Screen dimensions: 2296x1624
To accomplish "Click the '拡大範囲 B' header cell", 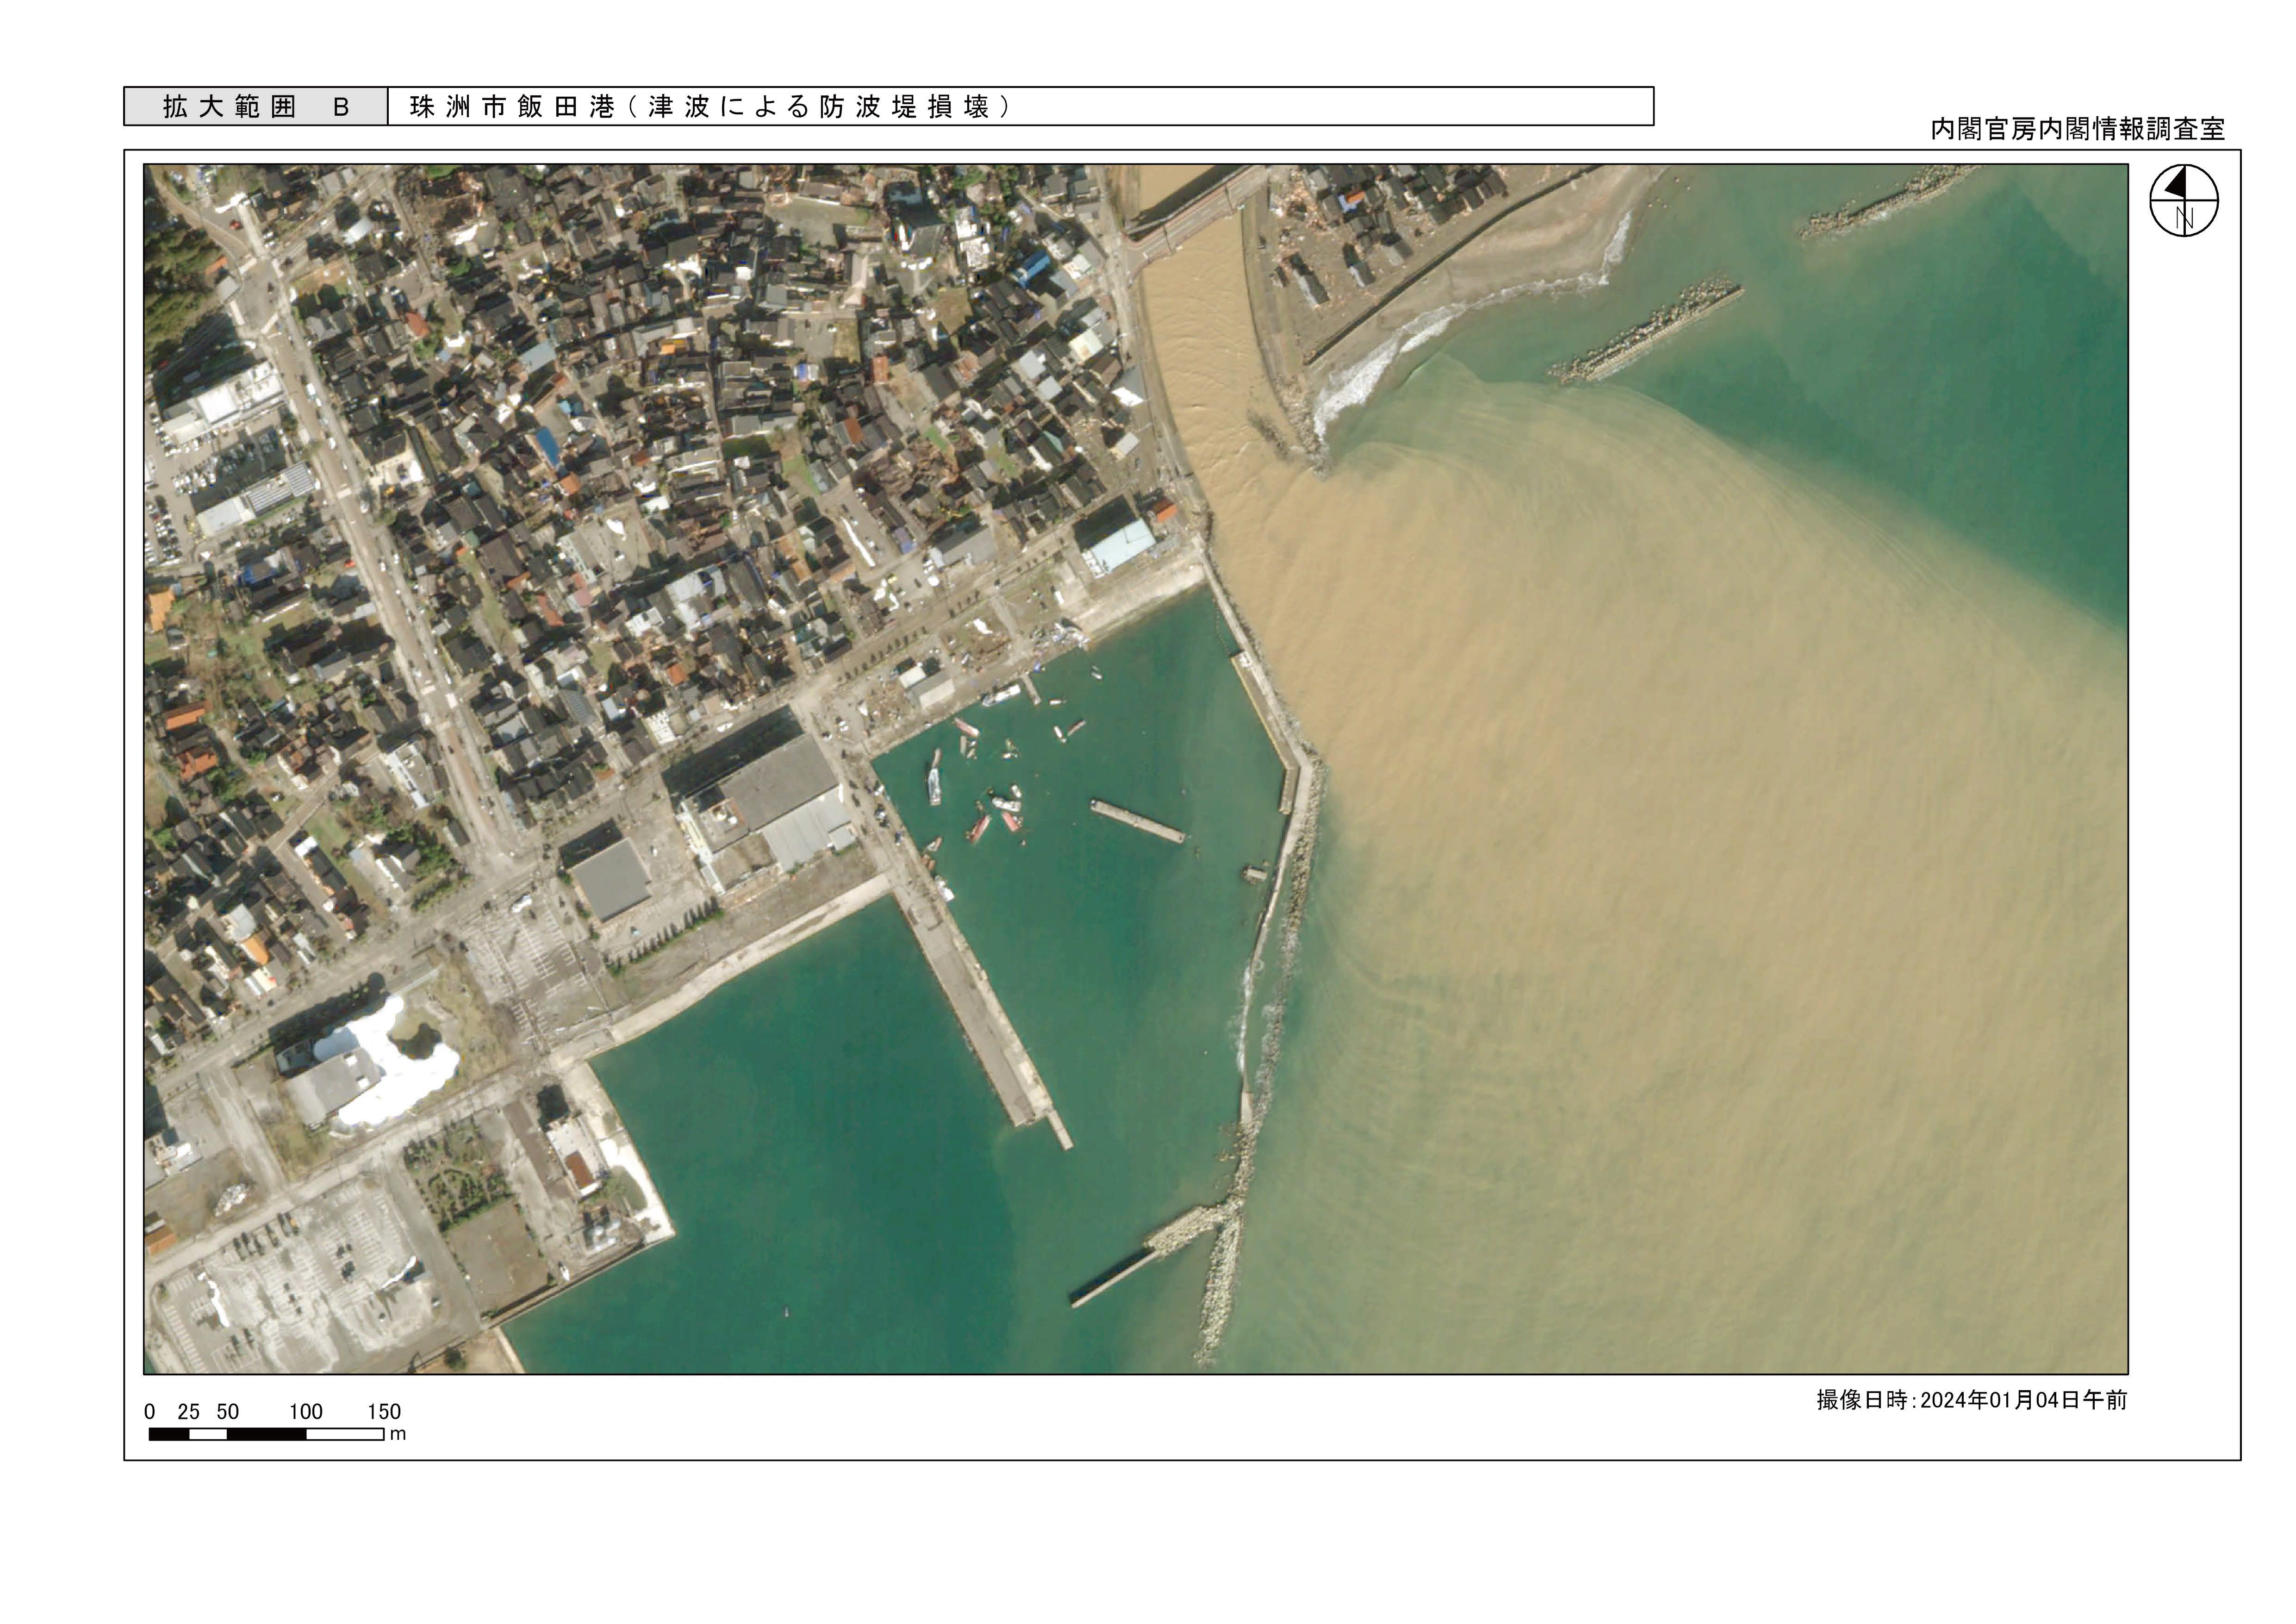I will pyautogui.click(x=256, y=107).
